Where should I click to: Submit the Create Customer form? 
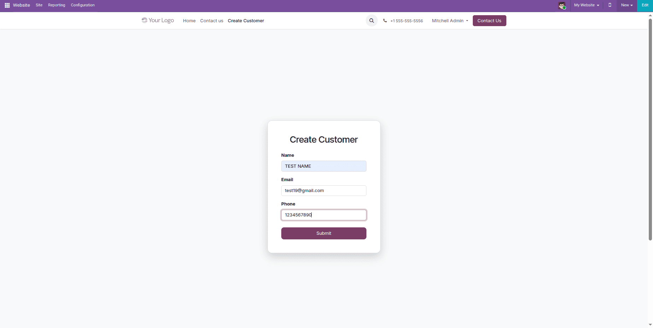(323, 233)
